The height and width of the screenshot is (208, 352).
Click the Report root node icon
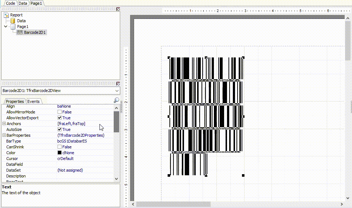point(6,15)
